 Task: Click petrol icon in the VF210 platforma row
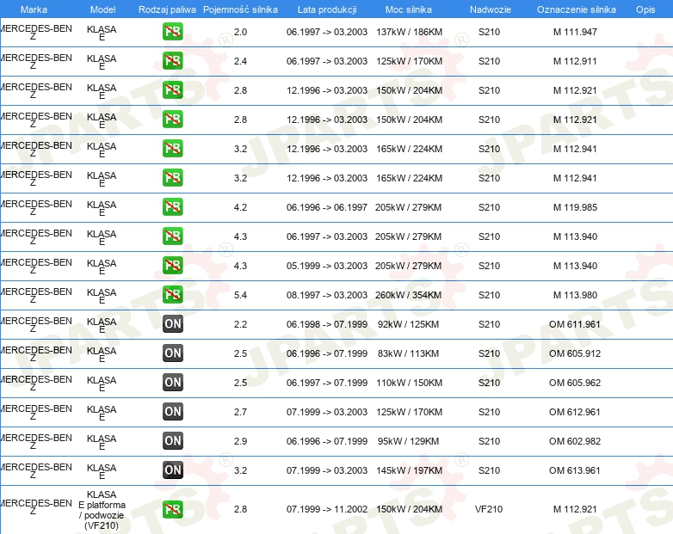tap(172, 509)
